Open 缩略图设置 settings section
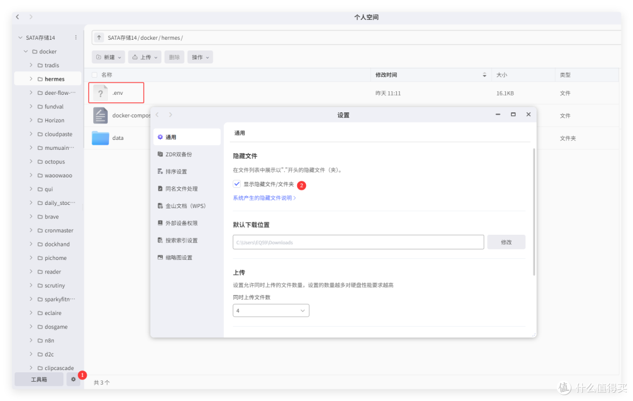 [x=187, y=258]
